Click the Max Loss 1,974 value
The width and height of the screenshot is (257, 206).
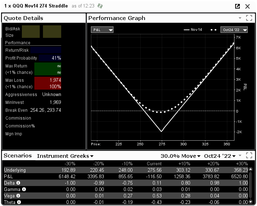tap(55, 80)
